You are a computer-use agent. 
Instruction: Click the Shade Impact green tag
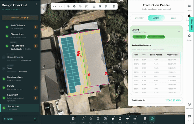[x=139, y=37]
